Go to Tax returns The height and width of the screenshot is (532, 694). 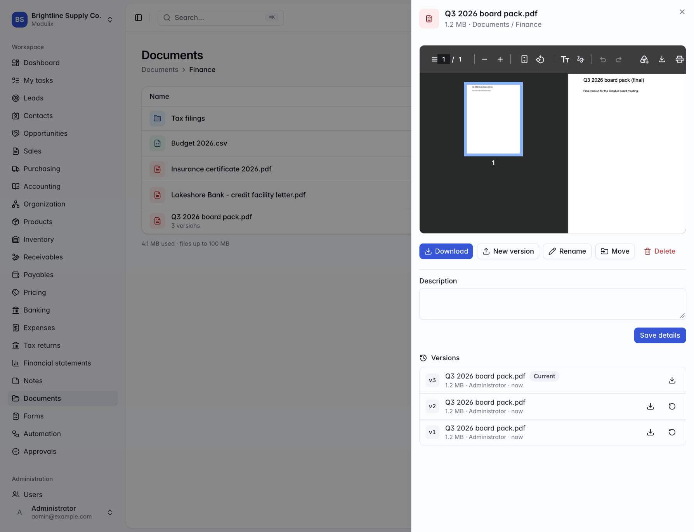point(63,345)
